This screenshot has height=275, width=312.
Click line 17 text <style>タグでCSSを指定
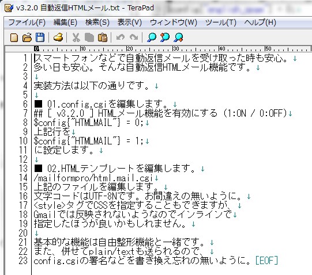coord(85,205)
